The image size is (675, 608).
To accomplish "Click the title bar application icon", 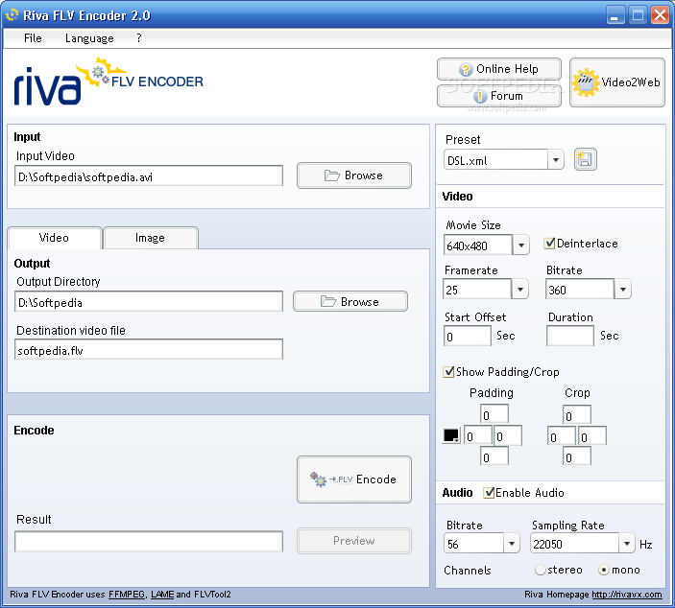I will click(x=12, y=15).
